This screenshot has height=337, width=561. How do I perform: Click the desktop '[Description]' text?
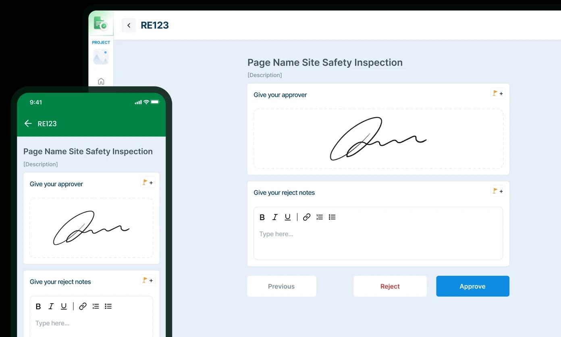(265, 75)
